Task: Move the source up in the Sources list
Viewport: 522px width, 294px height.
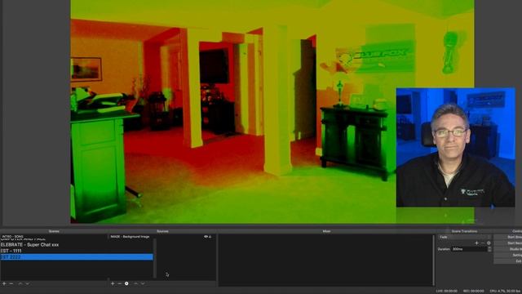Action: coord(136,283)
